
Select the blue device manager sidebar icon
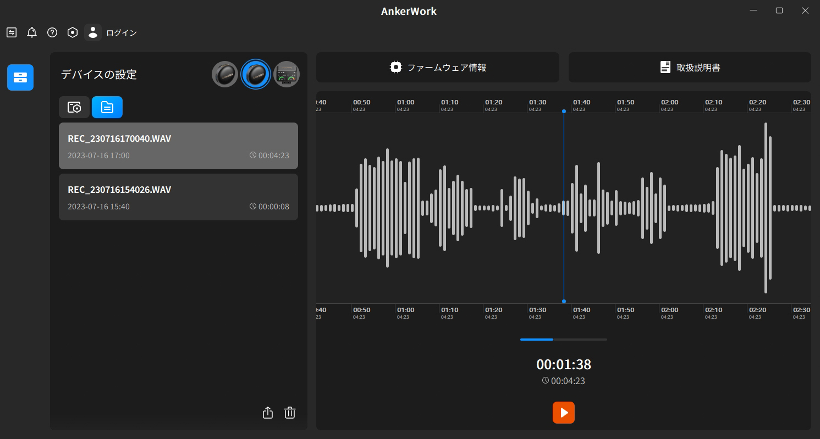click(x=20, y=77)
